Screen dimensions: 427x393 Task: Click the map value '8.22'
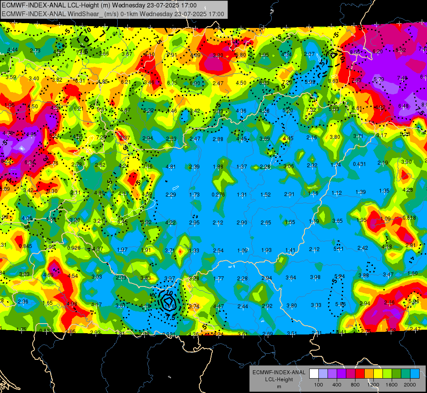6,161
